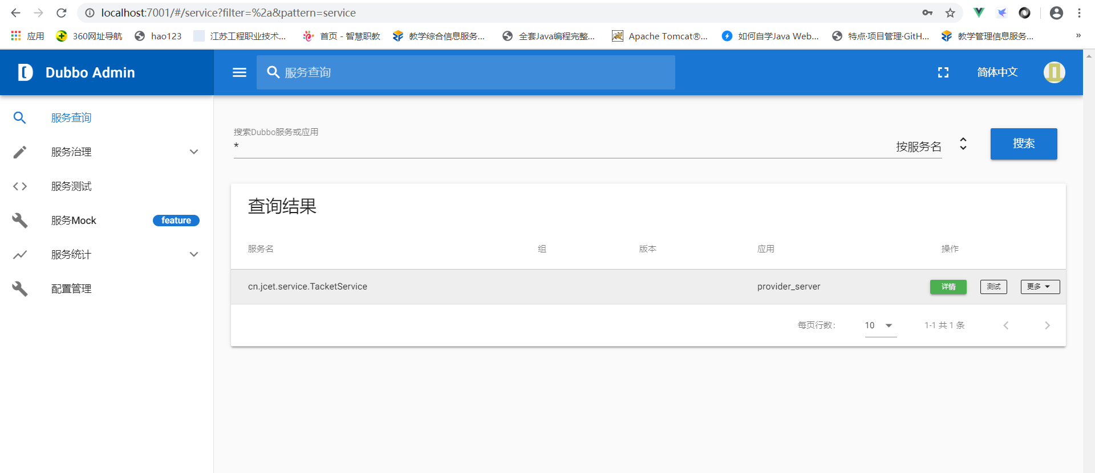The image size is (1095, 473).
Task: Open 详情 for TacketService
Action: 948,287
